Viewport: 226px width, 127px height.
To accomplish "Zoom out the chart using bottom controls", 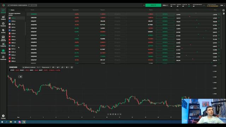I will pos(111,114).
